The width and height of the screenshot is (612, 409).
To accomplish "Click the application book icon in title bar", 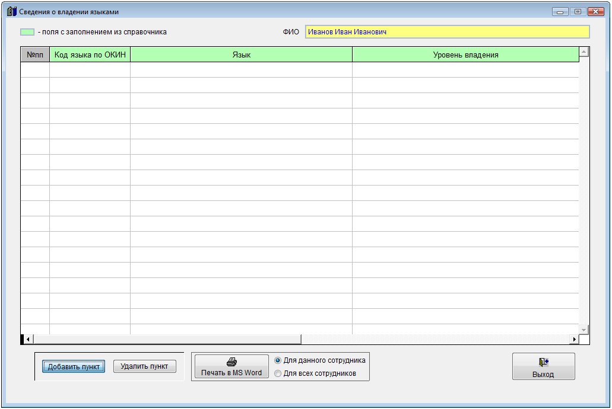I will click(11, 11).
